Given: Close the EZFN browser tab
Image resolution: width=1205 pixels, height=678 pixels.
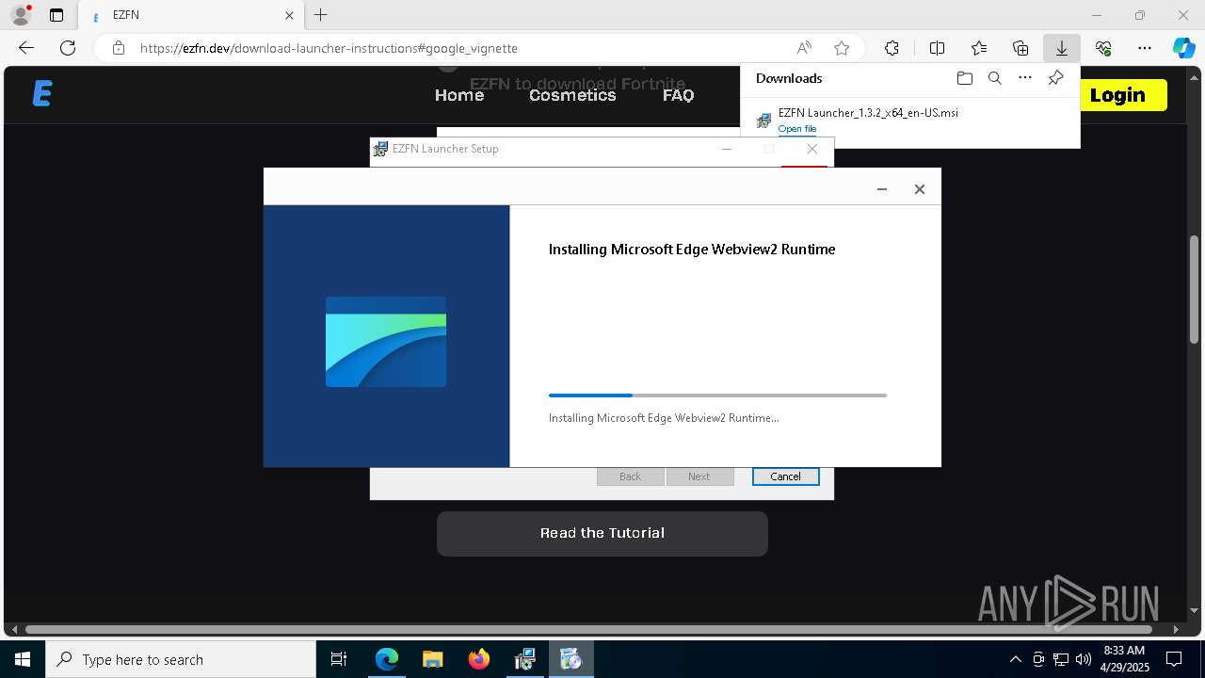Looking at the screenshot, I should (x=290, y=15).
